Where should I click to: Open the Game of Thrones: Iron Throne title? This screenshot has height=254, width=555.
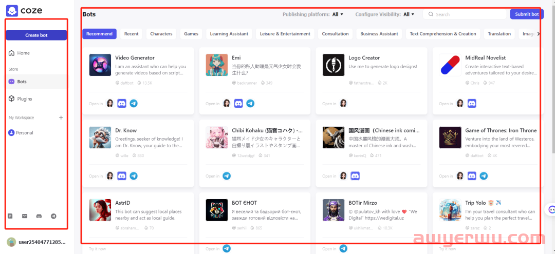501,130
